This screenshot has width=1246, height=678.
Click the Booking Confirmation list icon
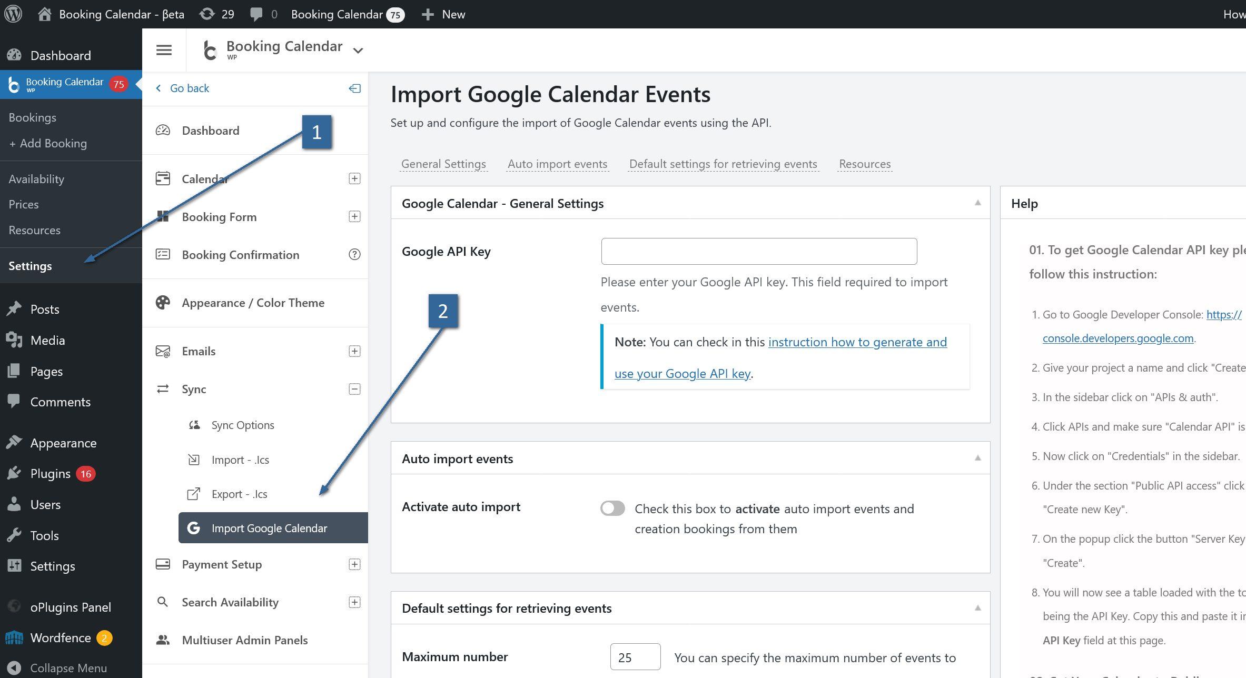pyautogui.click(x=163, y=254)
